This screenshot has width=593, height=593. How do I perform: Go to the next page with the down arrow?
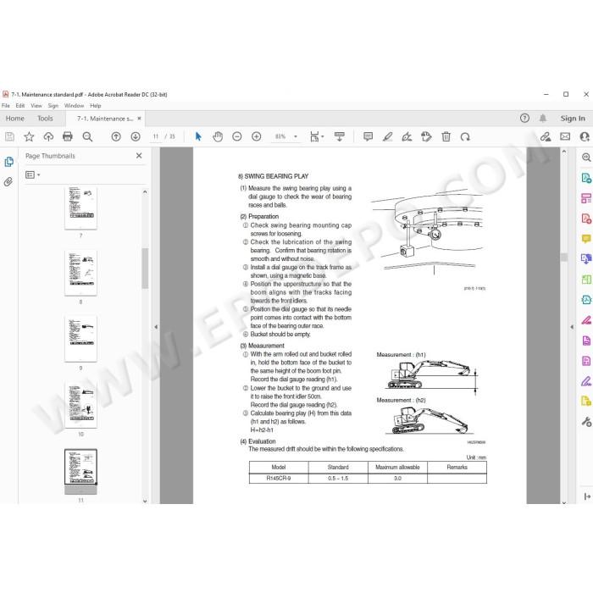pos(136,136)
